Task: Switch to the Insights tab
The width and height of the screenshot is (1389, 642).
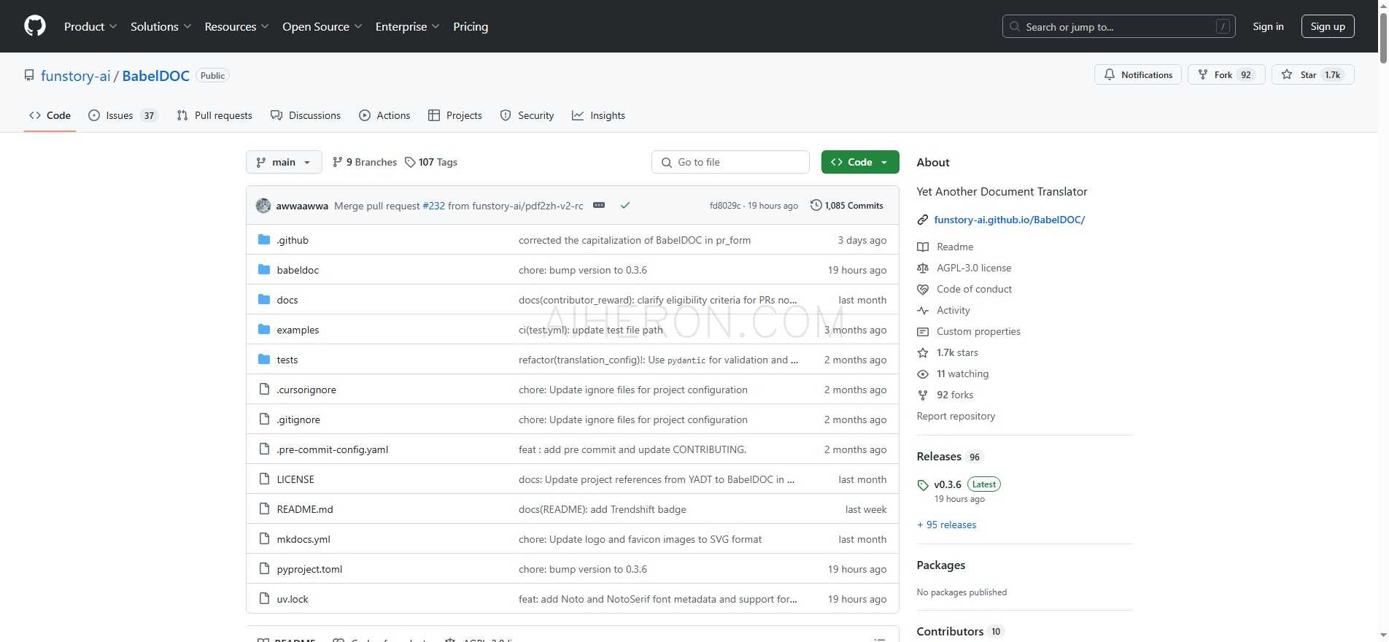Action: (598, 115)
